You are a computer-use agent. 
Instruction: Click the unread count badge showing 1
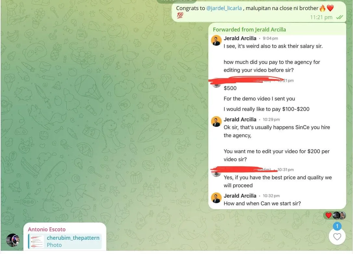(337, 226)
